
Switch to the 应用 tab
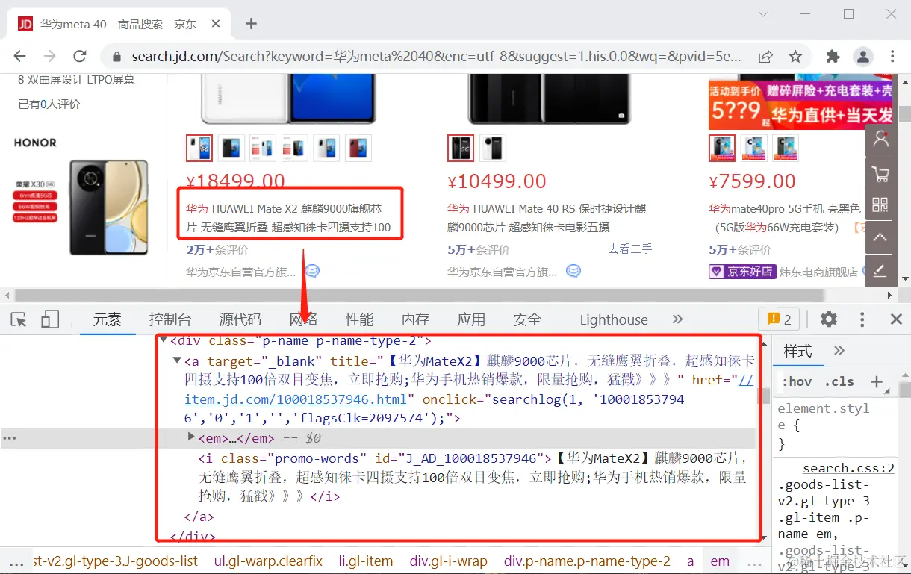[471, 319]
